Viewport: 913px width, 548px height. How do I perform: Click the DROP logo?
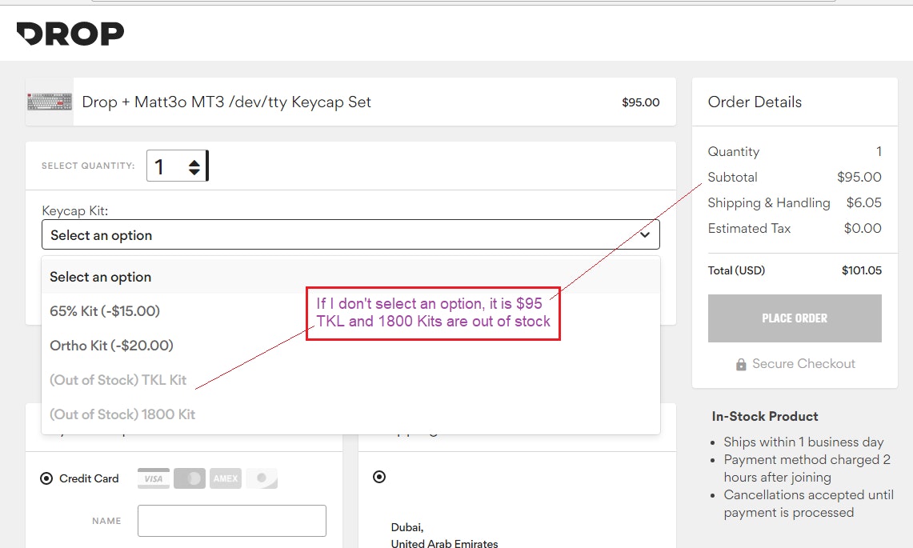[x=70, y=34]
